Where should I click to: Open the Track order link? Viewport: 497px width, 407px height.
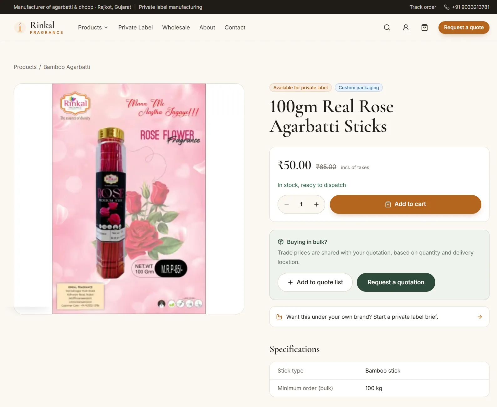[423, 7]
